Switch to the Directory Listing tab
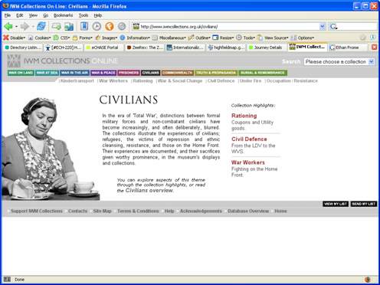The height and width of the screenshot is (285, 380). [23, 47]
